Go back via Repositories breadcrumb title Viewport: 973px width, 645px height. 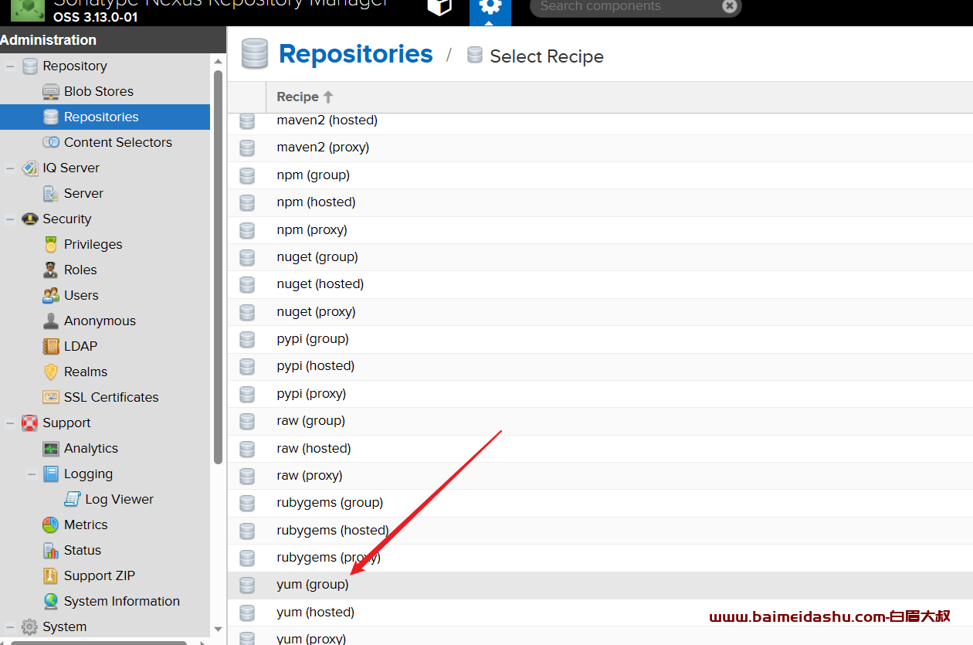tap(355, 54)
